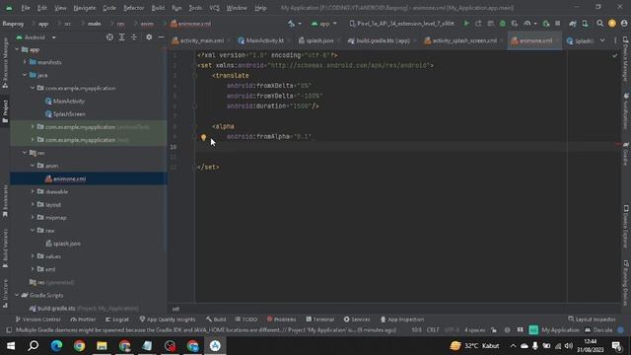Open Windows Start menu
The height and width of the screenshot is (355, 631).
coord(11,346)
